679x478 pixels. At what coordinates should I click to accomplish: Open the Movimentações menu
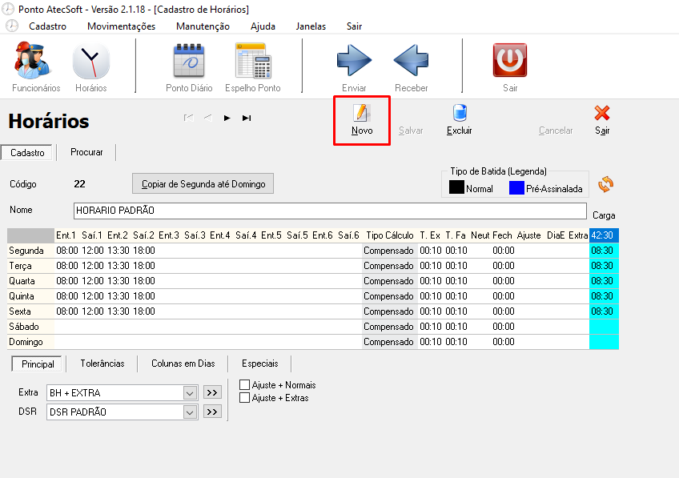[121, 26]
